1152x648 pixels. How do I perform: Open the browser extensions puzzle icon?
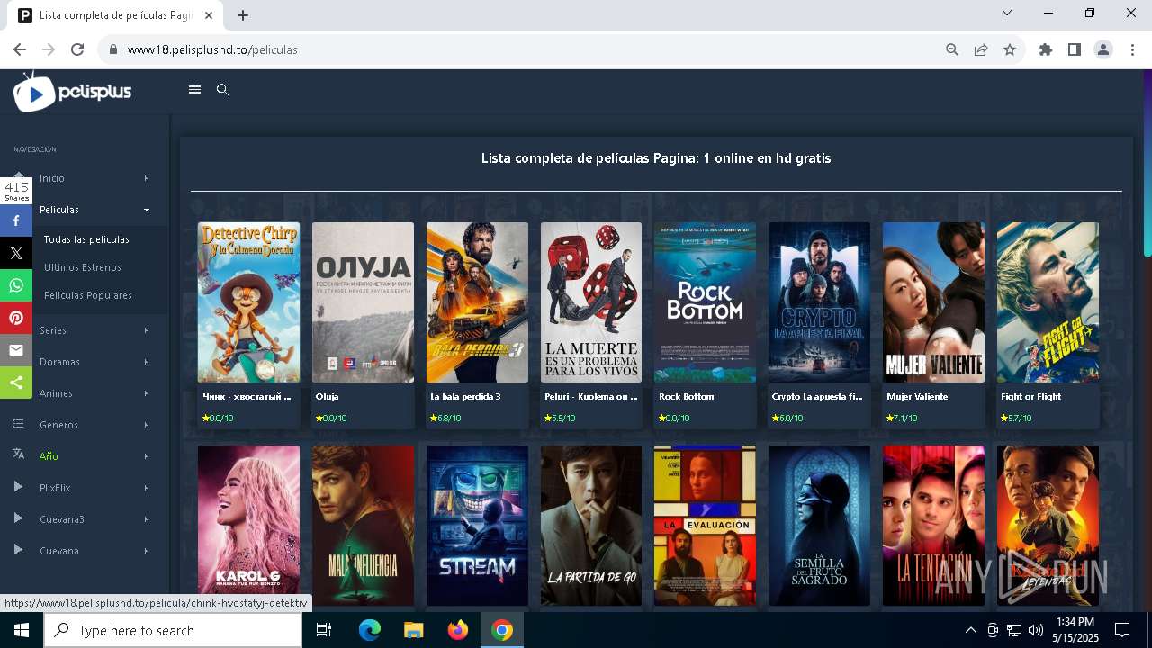pos(1046,49)
